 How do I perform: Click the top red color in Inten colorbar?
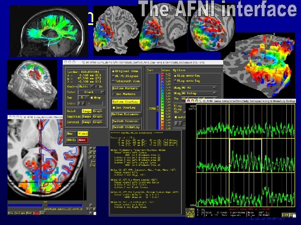162,75
